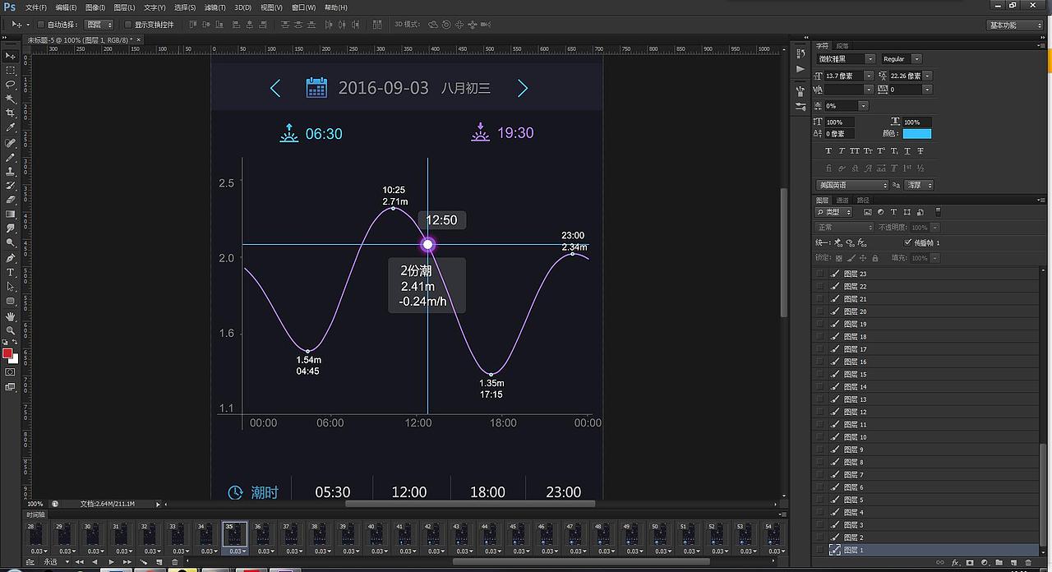The width and height of the screenshot is (1052, 572).
Task: Select the Crop tool
Action: point(10,113)
